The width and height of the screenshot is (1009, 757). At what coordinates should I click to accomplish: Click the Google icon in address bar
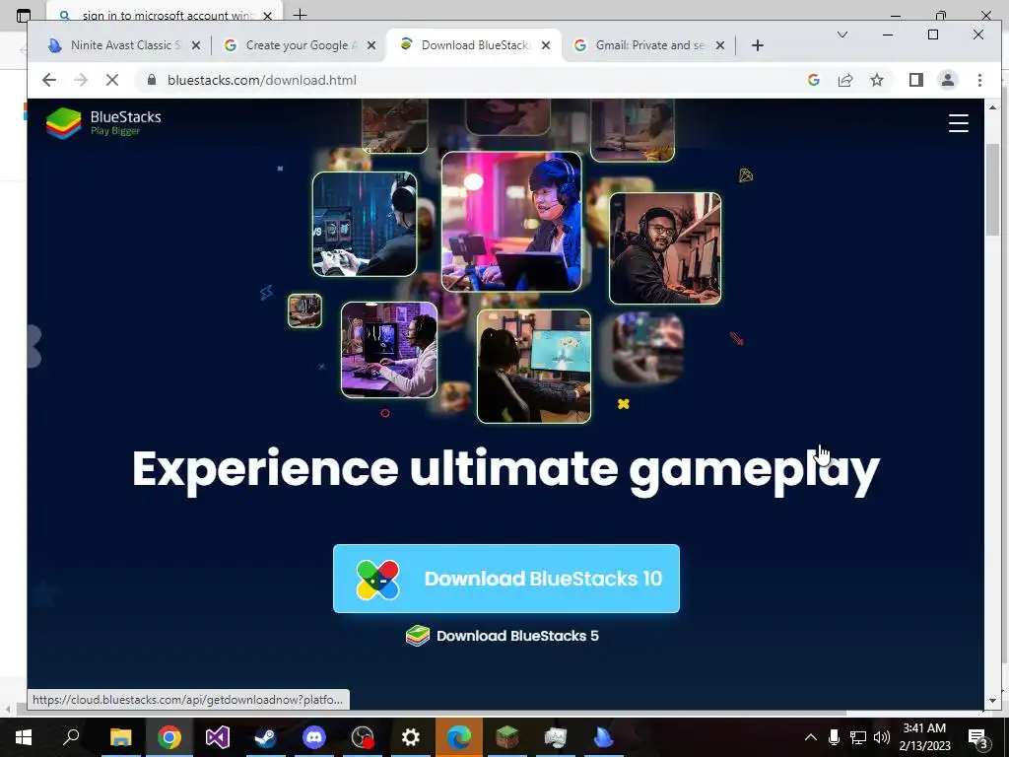[813, 80]
